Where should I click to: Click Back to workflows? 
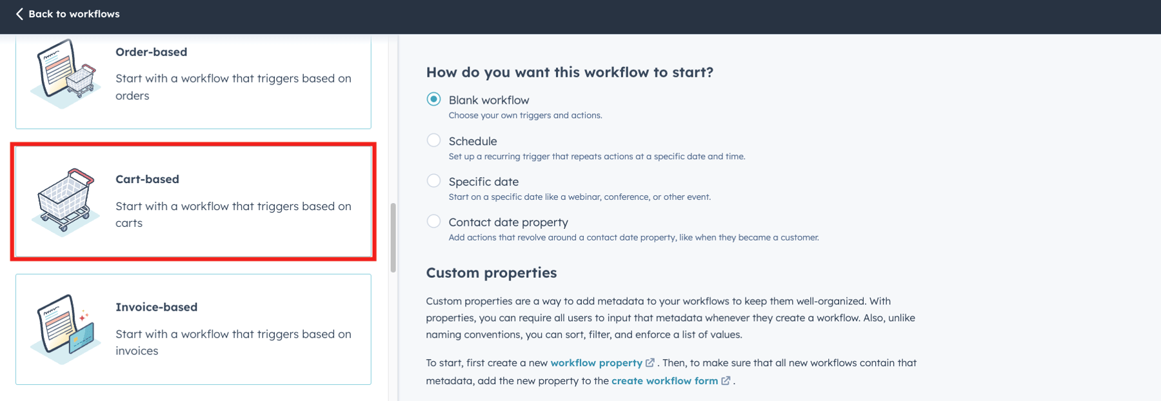(x=73, y=13)
